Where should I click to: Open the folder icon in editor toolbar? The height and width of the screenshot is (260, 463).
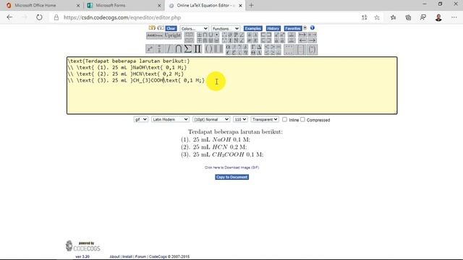(x=152, y=27)
